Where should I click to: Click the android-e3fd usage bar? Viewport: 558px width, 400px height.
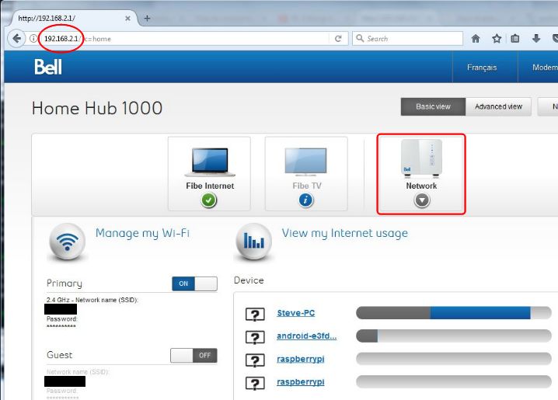454,336
